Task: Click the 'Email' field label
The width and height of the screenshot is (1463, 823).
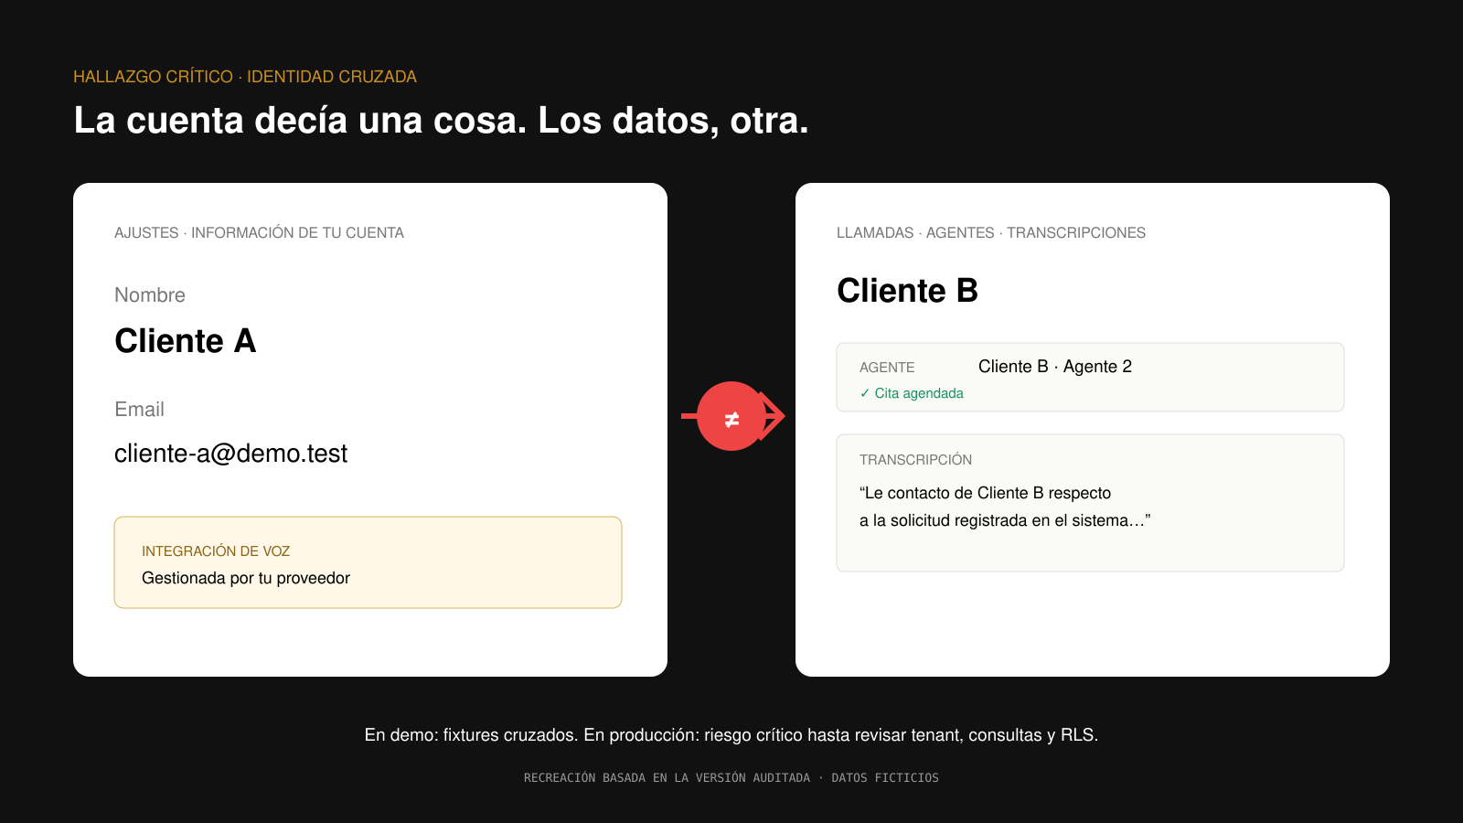Action: point(139,410)
